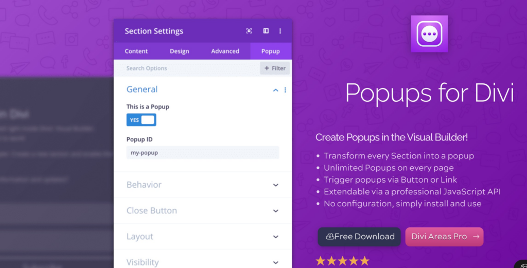Image resolution: width=527 pixels, height=268 pixels.
Task: Switch to the Design tab
Action: pos(180,51)
